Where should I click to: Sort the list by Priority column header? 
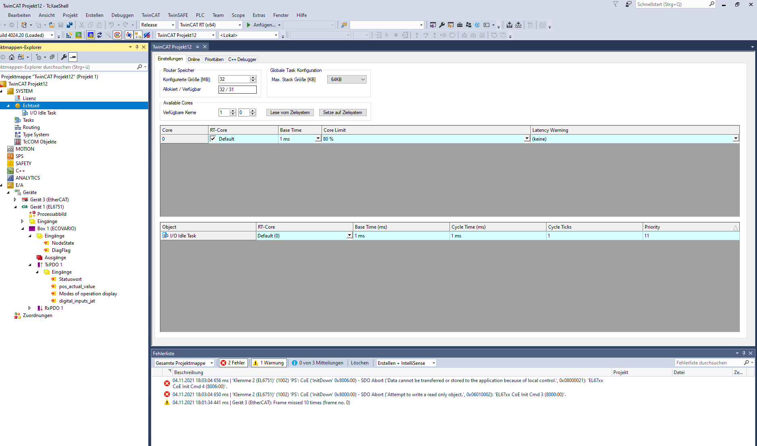point(691,227)
